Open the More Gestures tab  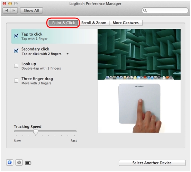pyautogui.click(x=126, y=23)
